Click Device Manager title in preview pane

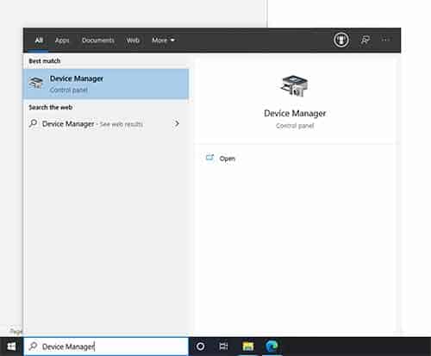(295, 114)
